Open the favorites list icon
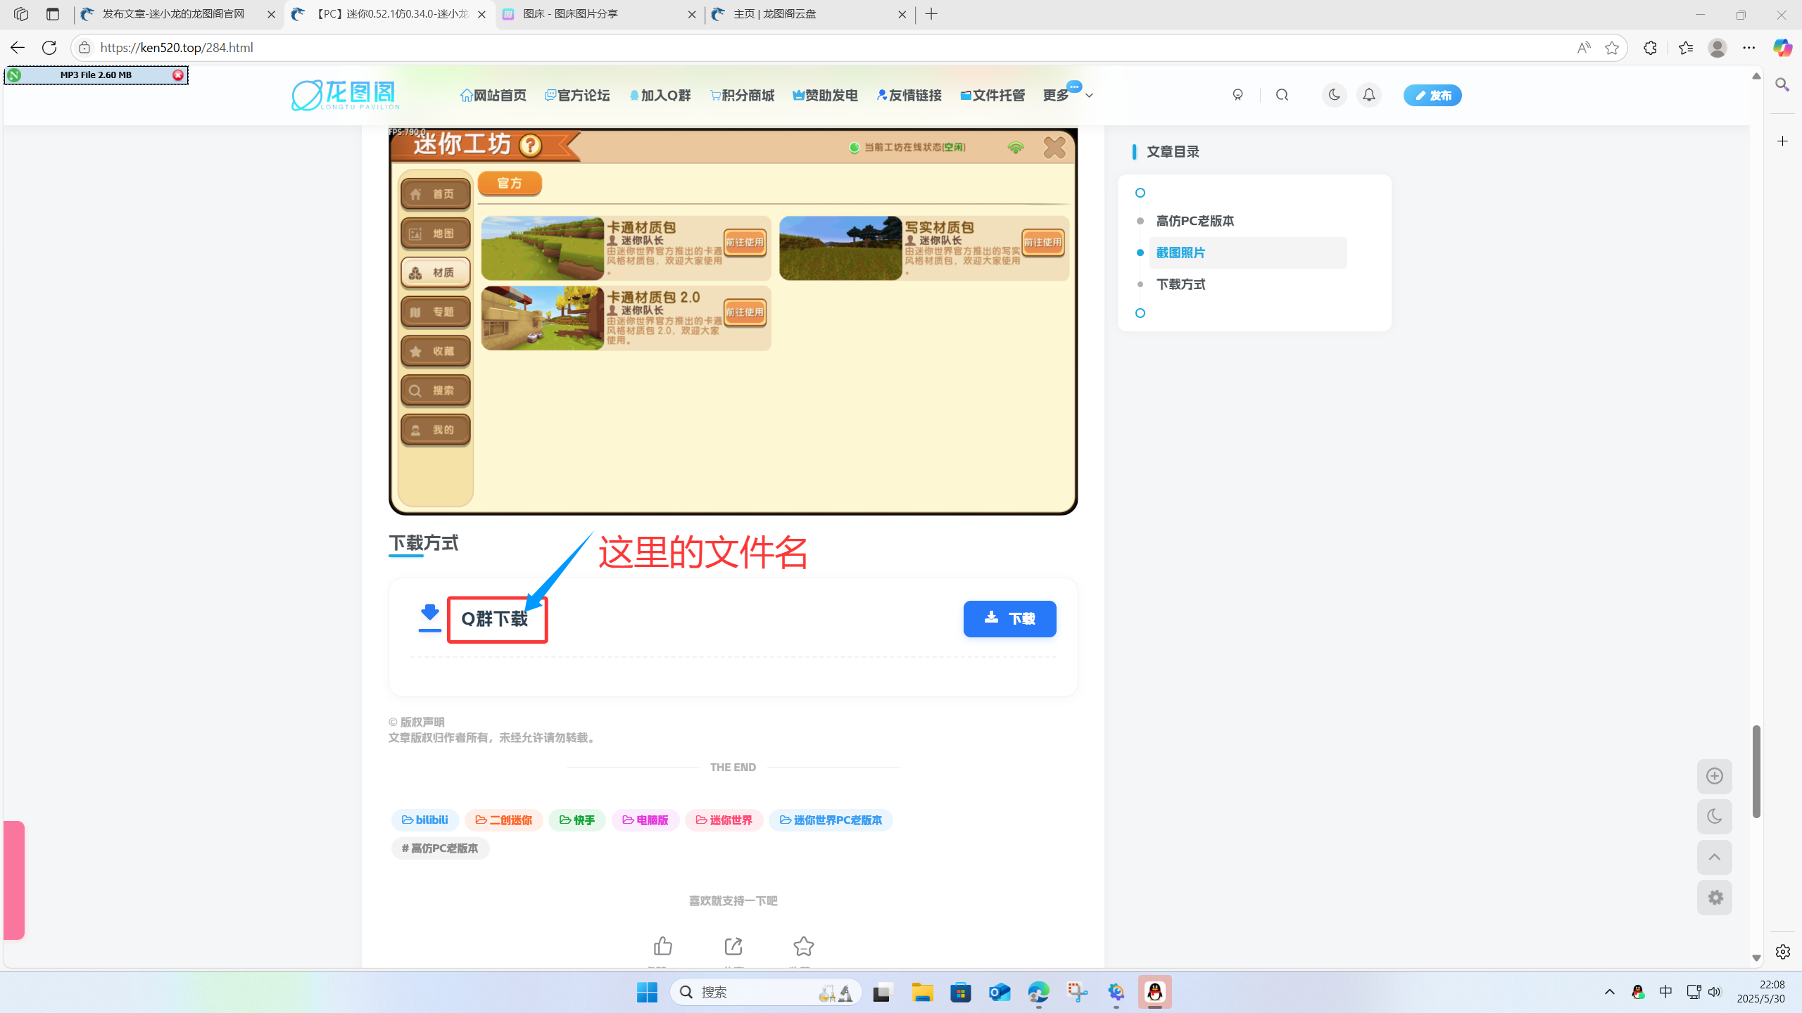 (1685, 48)
